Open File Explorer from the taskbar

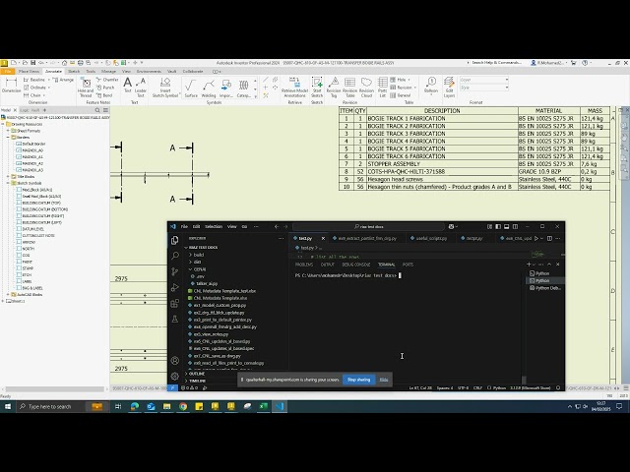(x=166, y=406)
